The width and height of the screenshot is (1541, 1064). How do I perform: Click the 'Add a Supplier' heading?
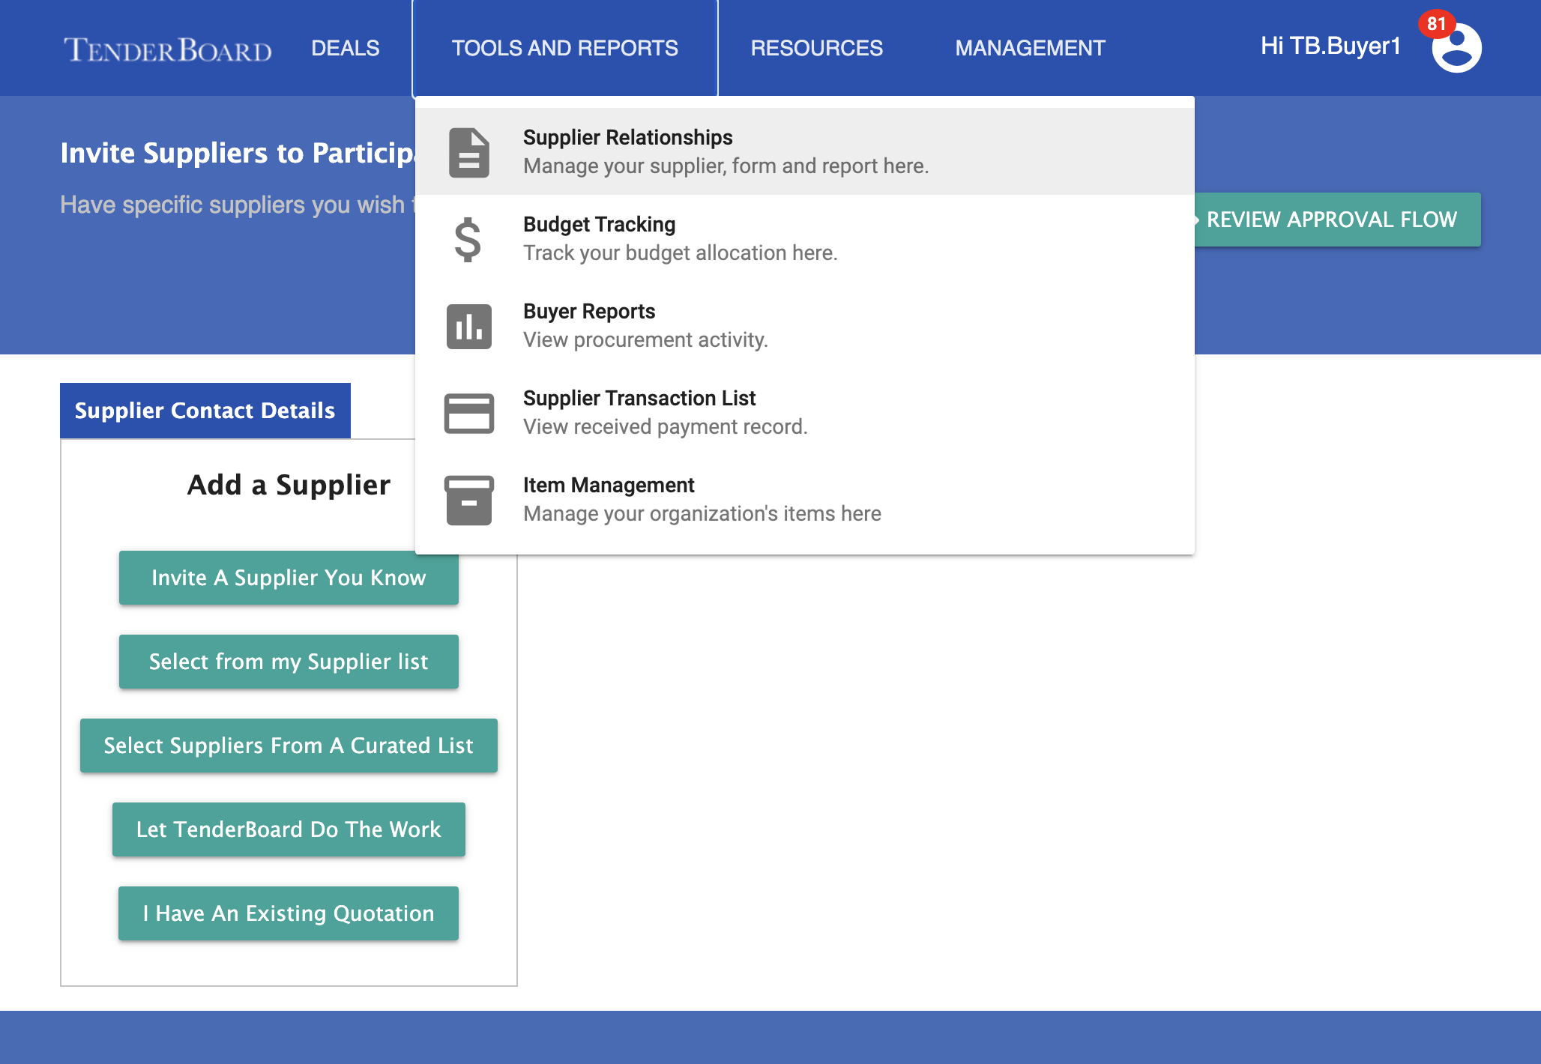click(x=289, y=485)
